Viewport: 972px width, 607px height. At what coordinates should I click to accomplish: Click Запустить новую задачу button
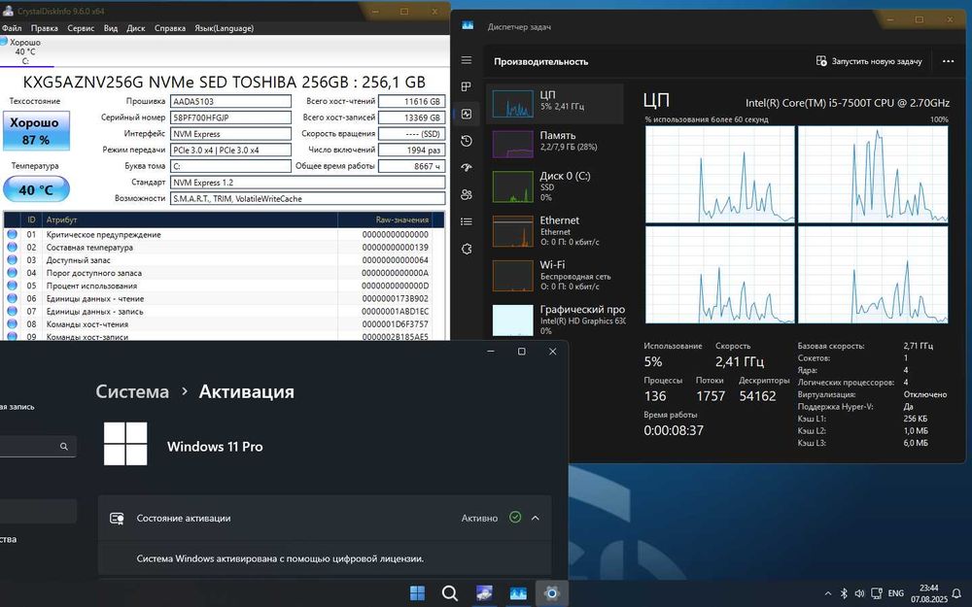pyautogui.click(x=869, y=61)
